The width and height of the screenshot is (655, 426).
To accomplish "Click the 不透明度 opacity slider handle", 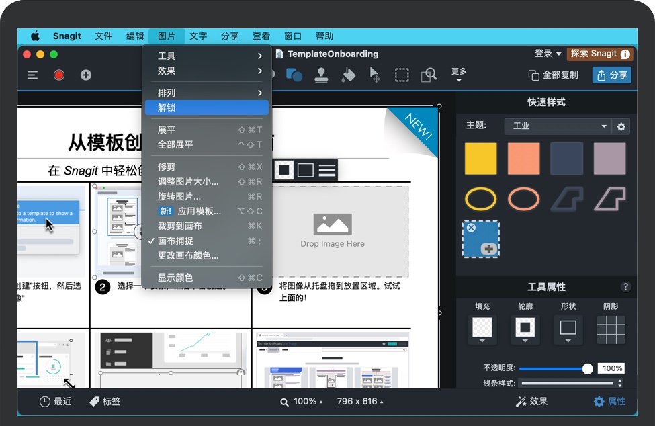I will (x=588, y=368).
